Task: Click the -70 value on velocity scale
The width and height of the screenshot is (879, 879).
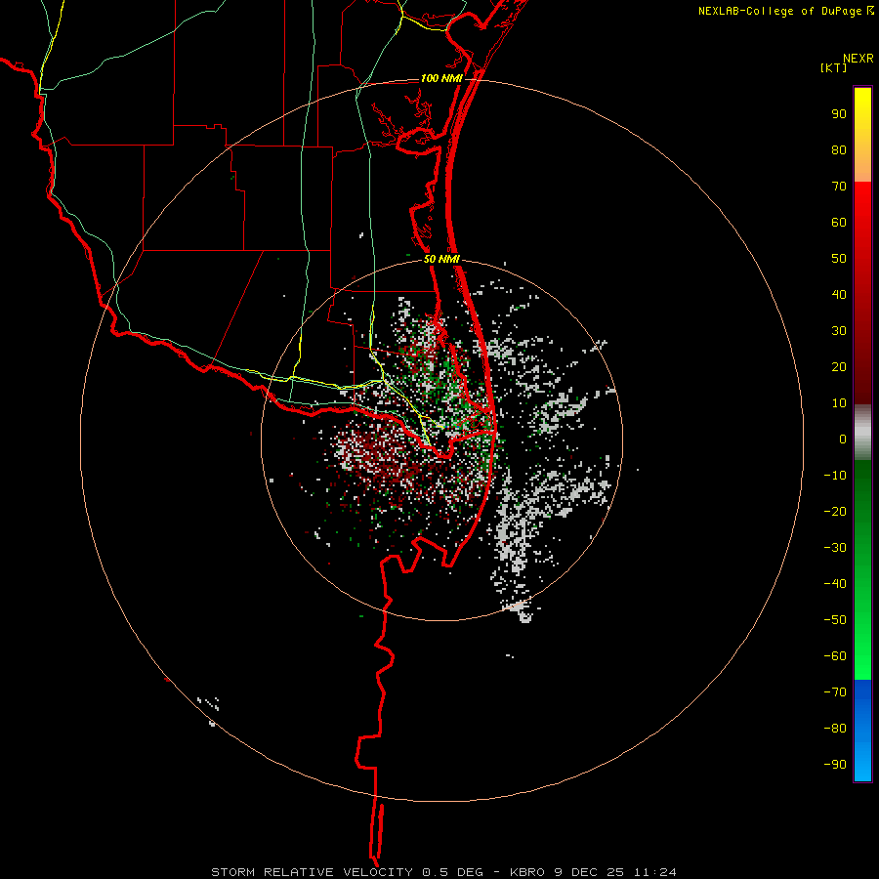Action: pos(835,692)
